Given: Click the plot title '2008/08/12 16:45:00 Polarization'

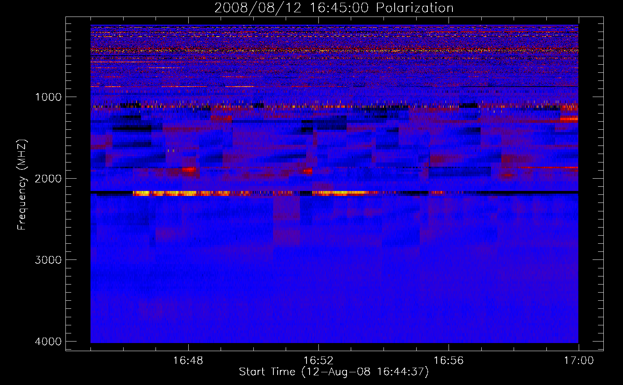Looking at the screenshot, I should tap(334, 8).
